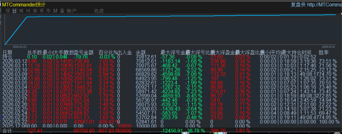The height and width of the screenshot is (134, 342).
Task: Click the 胜率 column header
Action: pyautogui.click(x=324, y=52)
